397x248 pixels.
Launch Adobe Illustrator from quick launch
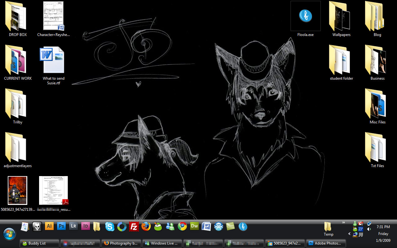pos(49,226)
